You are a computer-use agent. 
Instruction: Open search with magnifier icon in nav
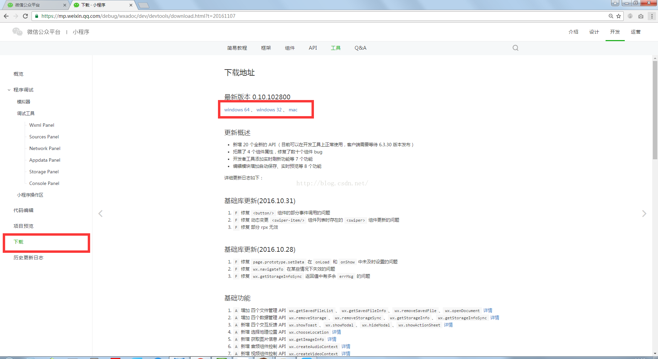515,48
